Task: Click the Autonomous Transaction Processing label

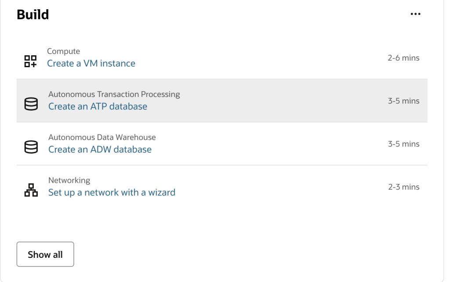Action: tap(114, 94)
